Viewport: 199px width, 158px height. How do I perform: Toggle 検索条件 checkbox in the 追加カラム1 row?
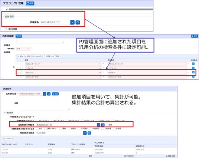coord(193,72)
